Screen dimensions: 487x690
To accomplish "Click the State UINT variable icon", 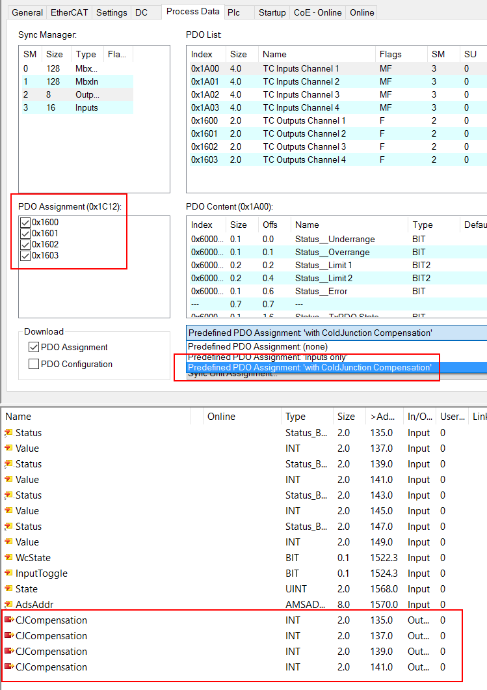I will tap(8, 589).
